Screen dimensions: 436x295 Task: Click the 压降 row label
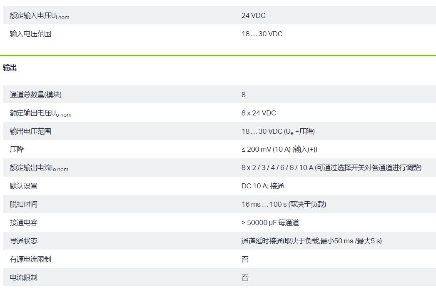point(17,149)
